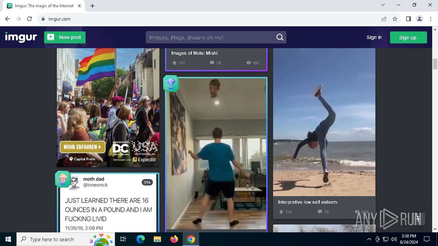Expand the tab search dropdown arrow
438x246 pixels.
(383, 5)
